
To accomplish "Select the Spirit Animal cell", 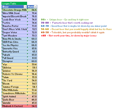I will [15, 96].
